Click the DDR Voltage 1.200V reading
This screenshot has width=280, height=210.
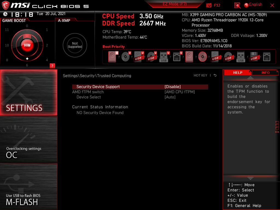point(249,36)
